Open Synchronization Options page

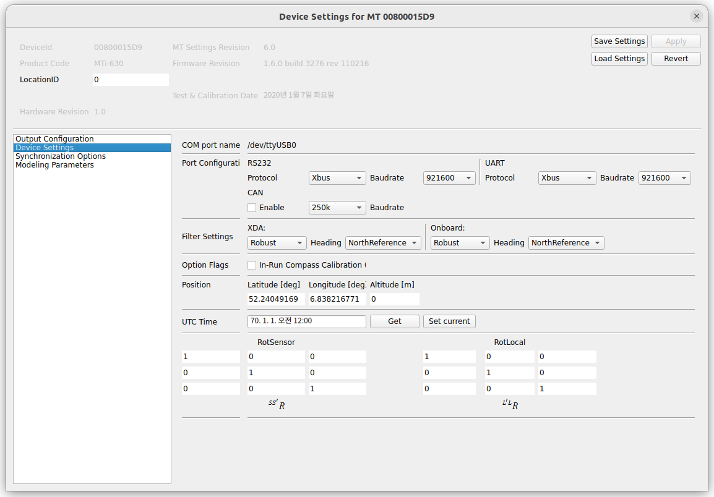pos(61,156)
